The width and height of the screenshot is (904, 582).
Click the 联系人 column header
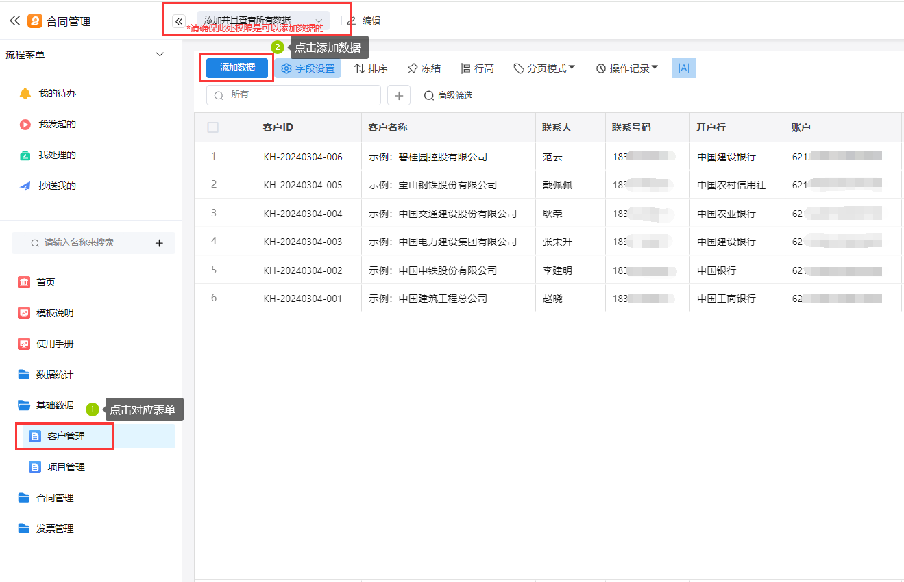click(x=570, y=127)
